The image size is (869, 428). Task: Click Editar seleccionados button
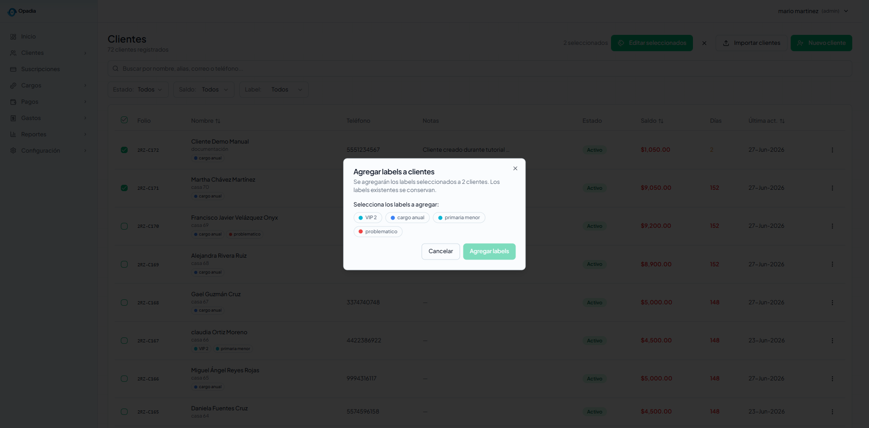click(652, 43)
